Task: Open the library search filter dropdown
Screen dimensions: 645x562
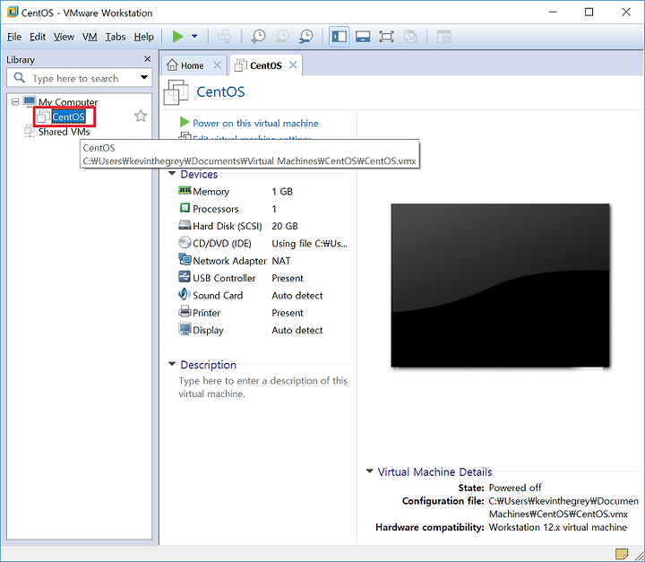Action: point(144,77)
